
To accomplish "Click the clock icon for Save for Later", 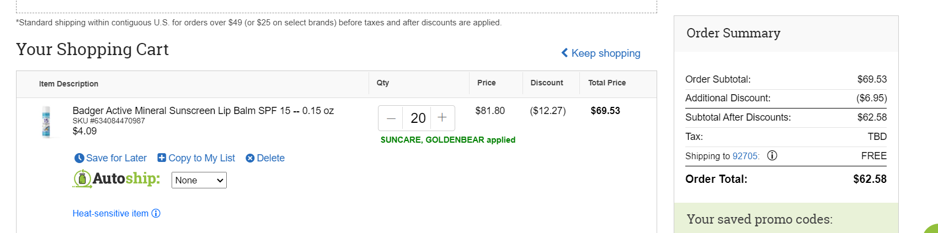I will tap(79, 158).
